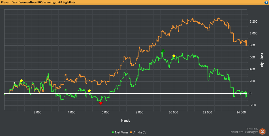269x136 pixels.
Task: Click the green Net Won color swatch
Action: (x=113, y=132)
